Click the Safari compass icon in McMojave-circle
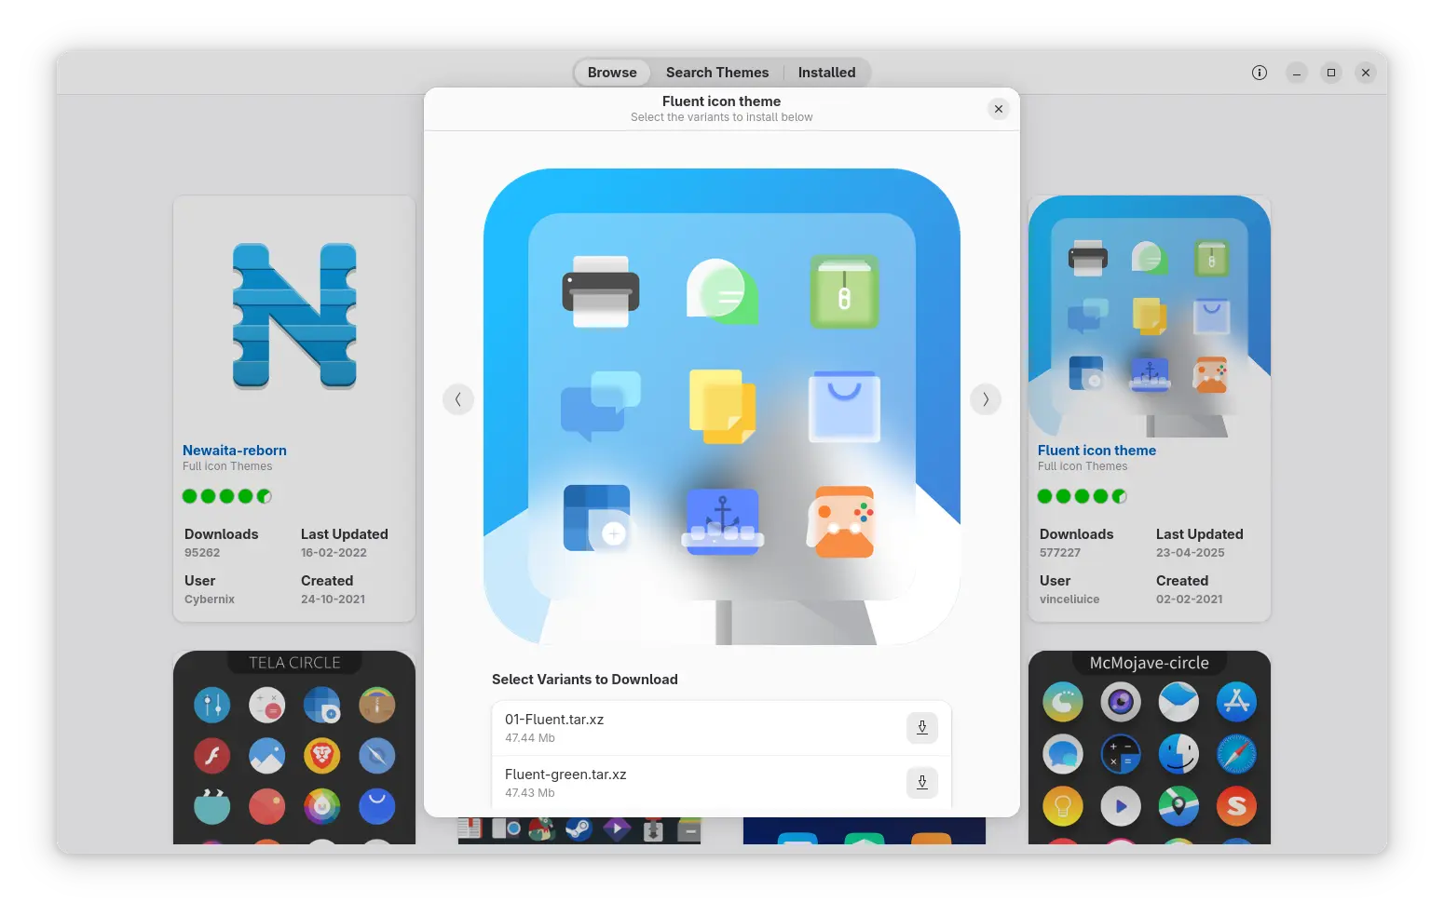This screenshot has width=1444, height=916. [1236, 754]
